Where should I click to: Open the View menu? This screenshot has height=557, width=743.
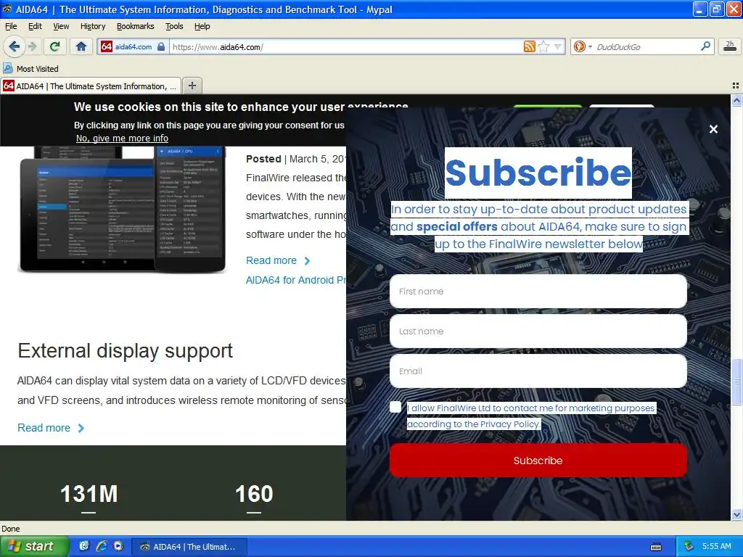click(61, 26)
